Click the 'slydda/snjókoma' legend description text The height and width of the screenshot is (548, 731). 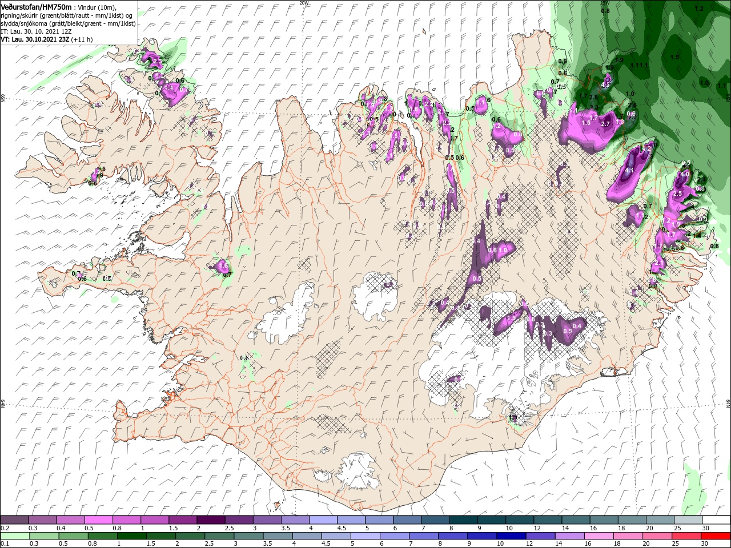(x=23, y=23)
